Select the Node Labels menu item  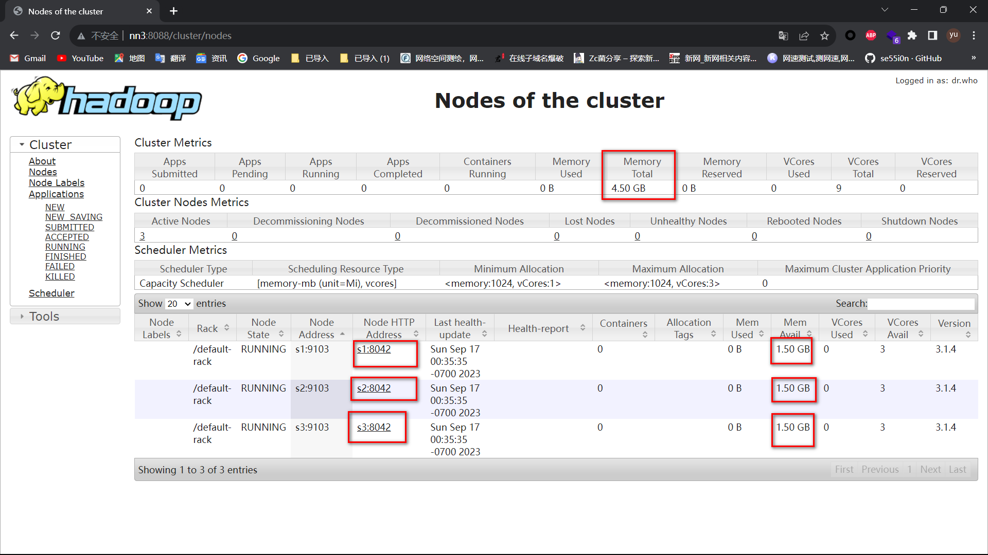coord(57,183)
